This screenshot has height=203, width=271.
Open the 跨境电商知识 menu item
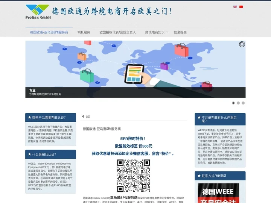click(x=155, y=32)
